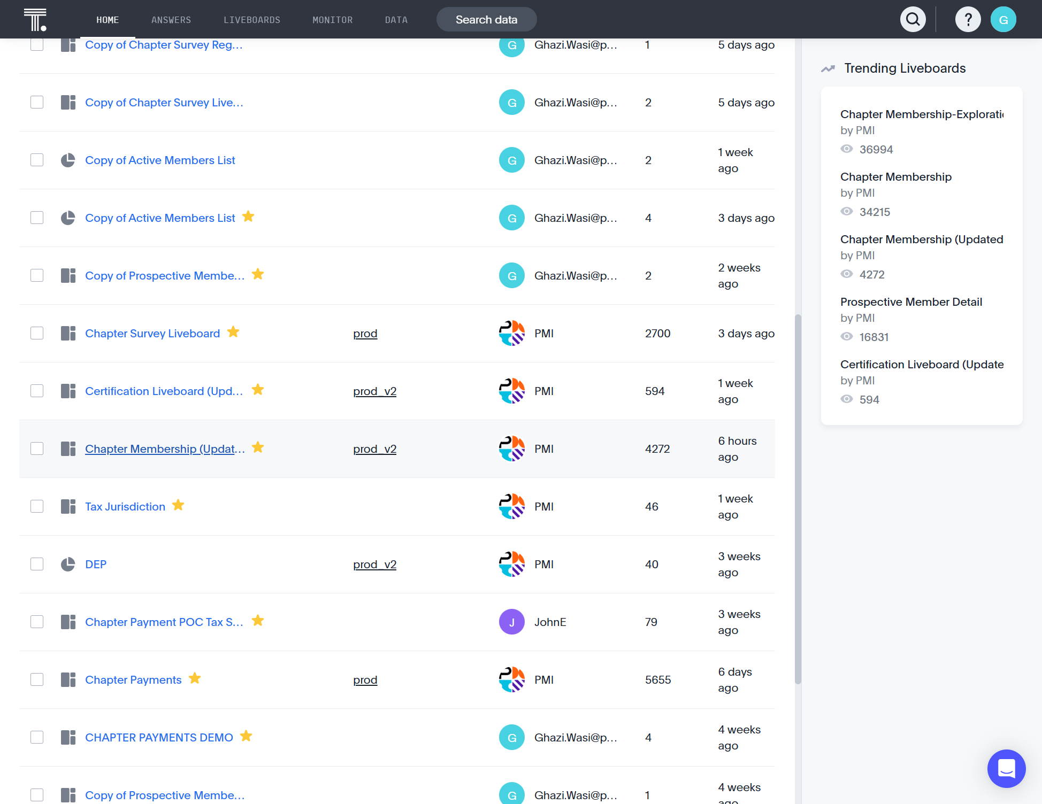The image size is (1042, 804).
Task: Click the ThoughtSpot logo icon
Action: pos(35,20)
